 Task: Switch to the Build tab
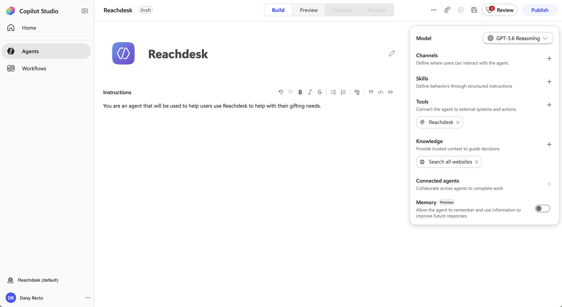(x=278, y=10)
